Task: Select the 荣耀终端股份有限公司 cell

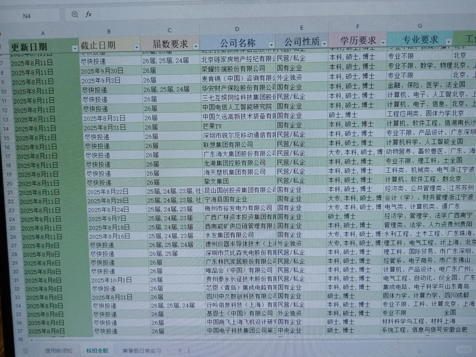Action: click(238, 69)
